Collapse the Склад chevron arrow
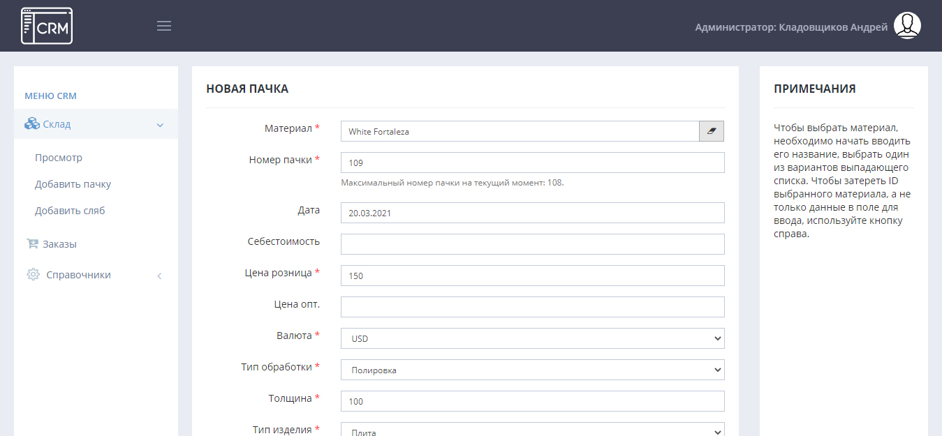Viewport: 942px width, 436px height. click(x=160, y=125)
